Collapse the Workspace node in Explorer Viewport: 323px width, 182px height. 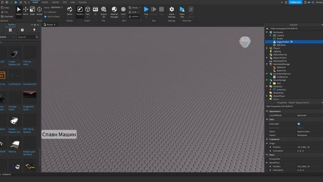267,32
